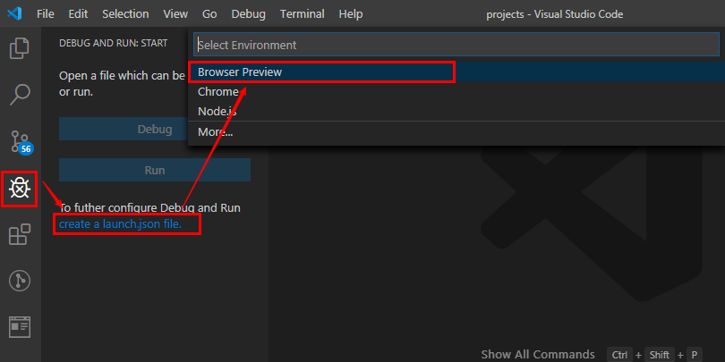Choose Browser Preview environment
The height and width of the screenshot is (362, 725).
(456, 72)
